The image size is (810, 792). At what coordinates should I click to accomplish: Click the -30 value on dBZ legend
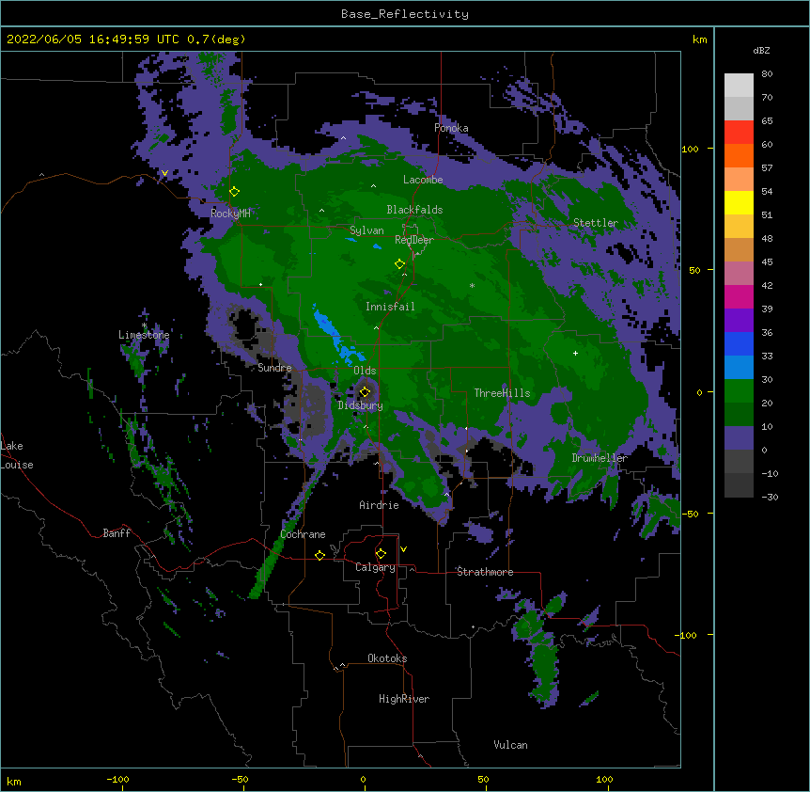(770, 498)
